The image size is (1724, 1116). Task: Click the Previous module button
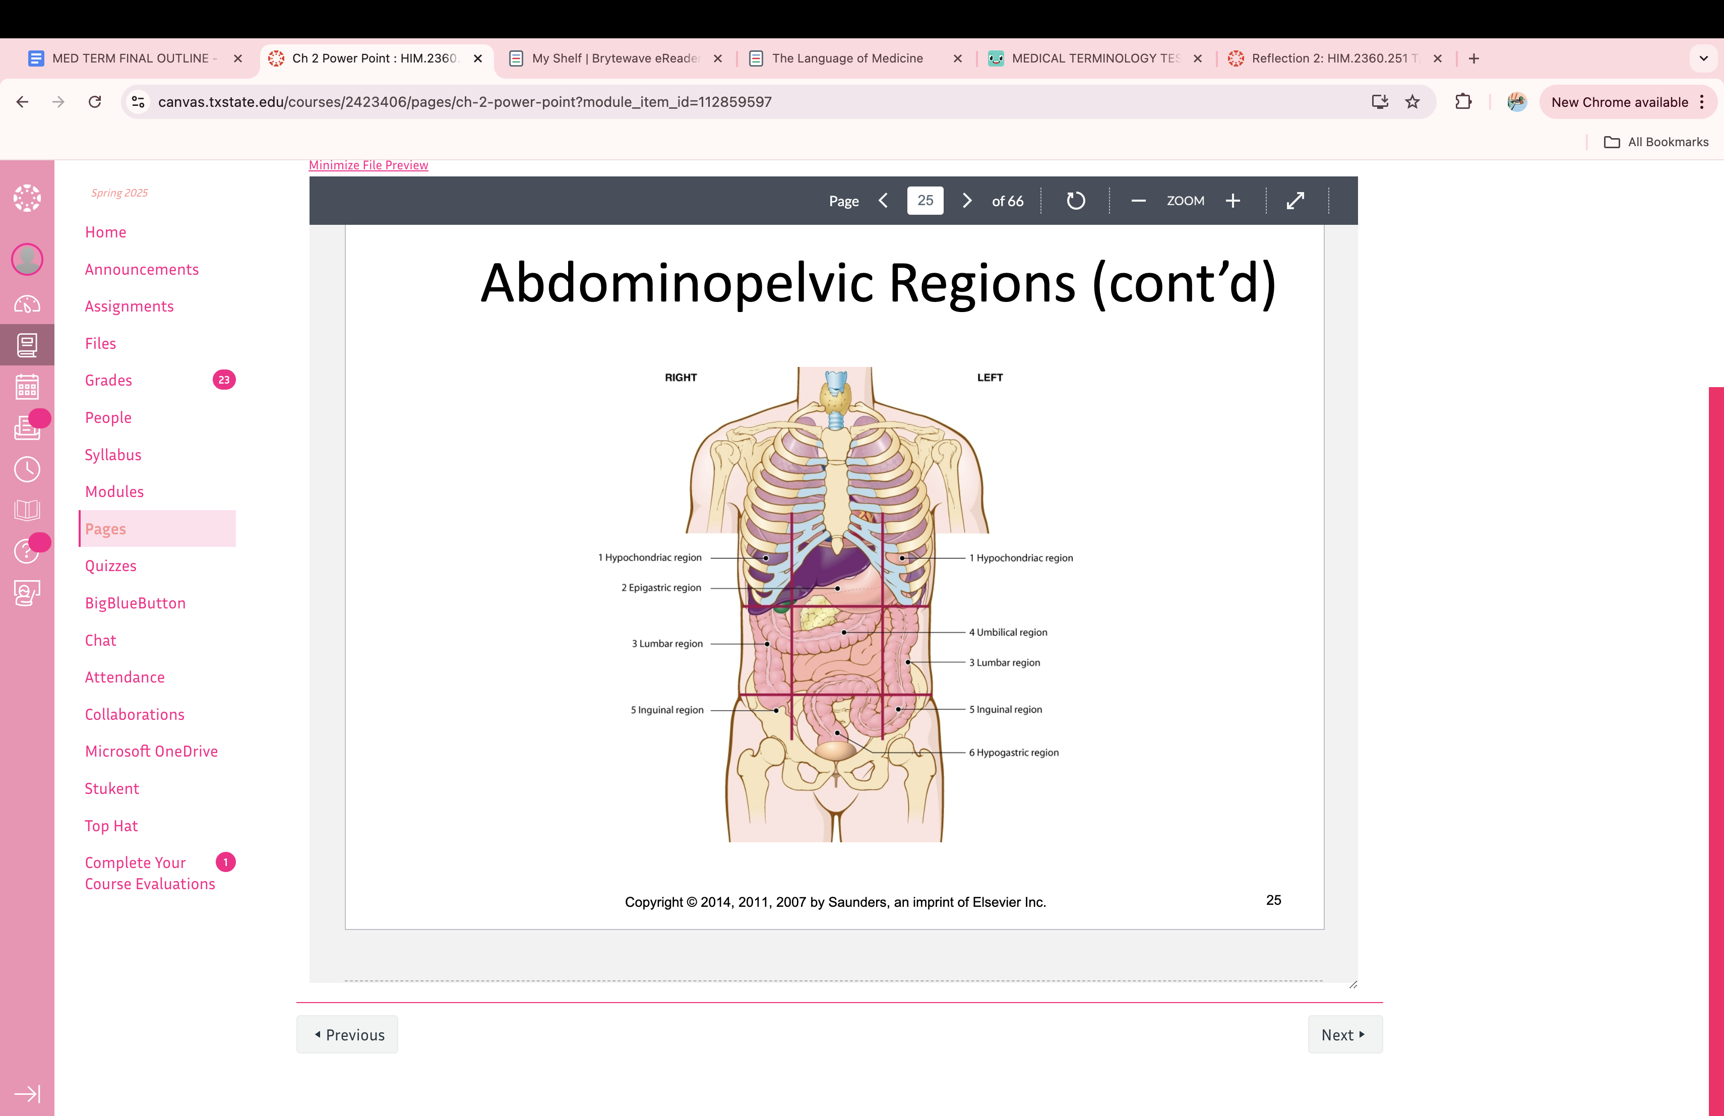point(348,1034)
